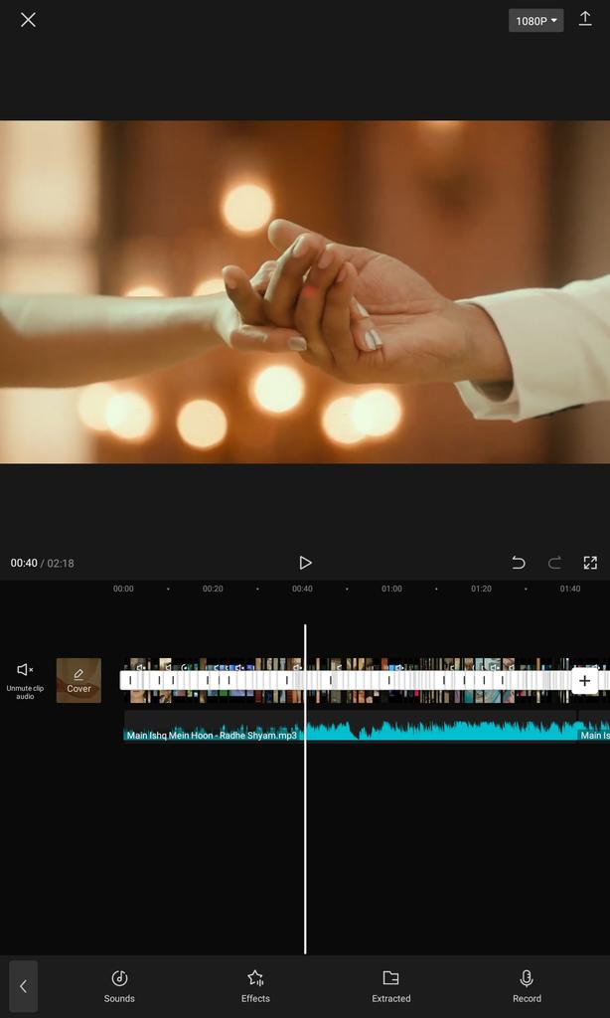
Task: Toggle Unmute clip audio
Action: (25, 681)
